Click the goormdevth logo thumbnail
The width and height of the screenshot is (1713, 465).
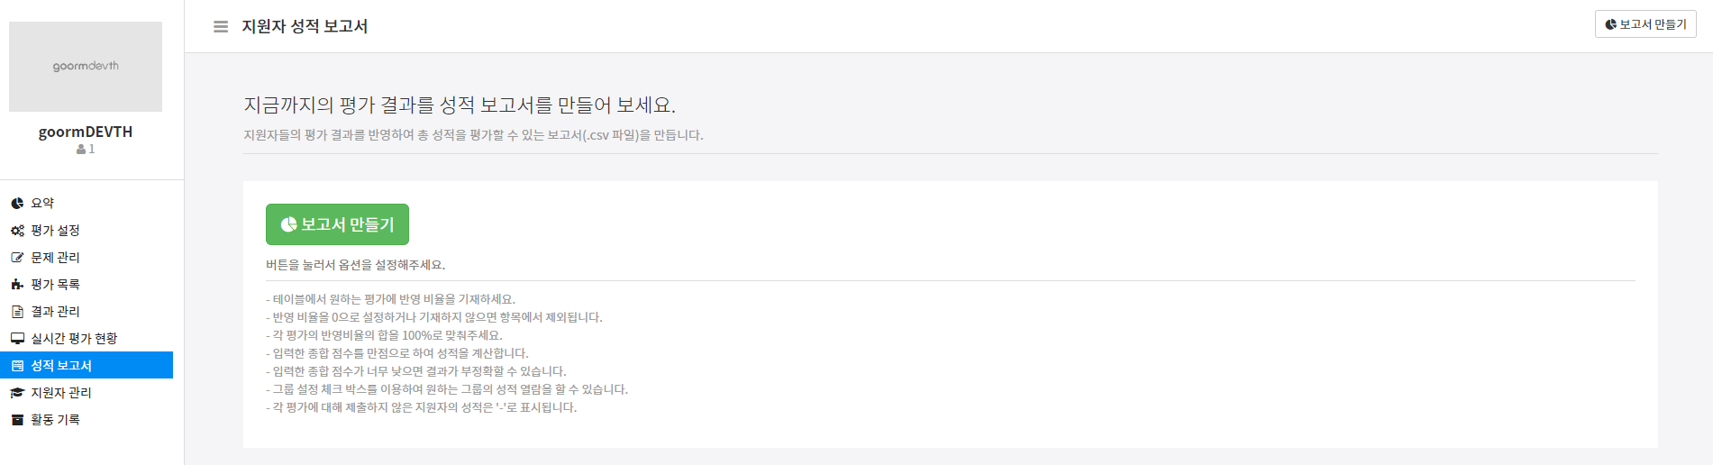point(86,67)
